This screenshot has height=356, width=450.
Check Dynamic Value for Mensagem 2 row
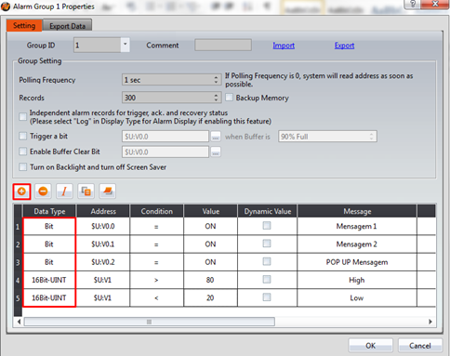[267, 244]
